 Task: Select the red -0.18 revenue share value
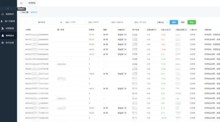coord(163,49)
